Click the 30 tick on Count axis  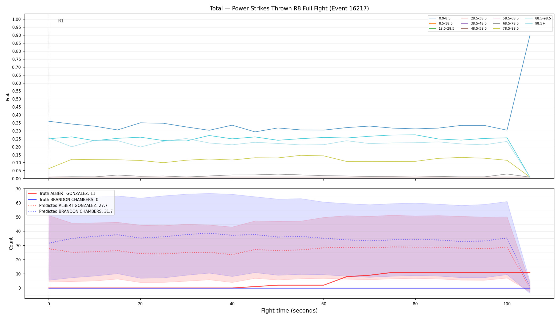tap(18, 246)
